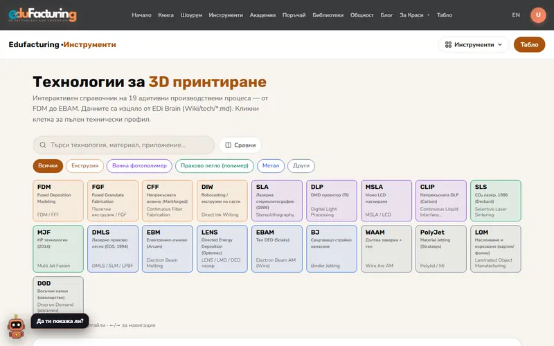
Task: Open the FDM technology card
Action: [x=58, y=201]
